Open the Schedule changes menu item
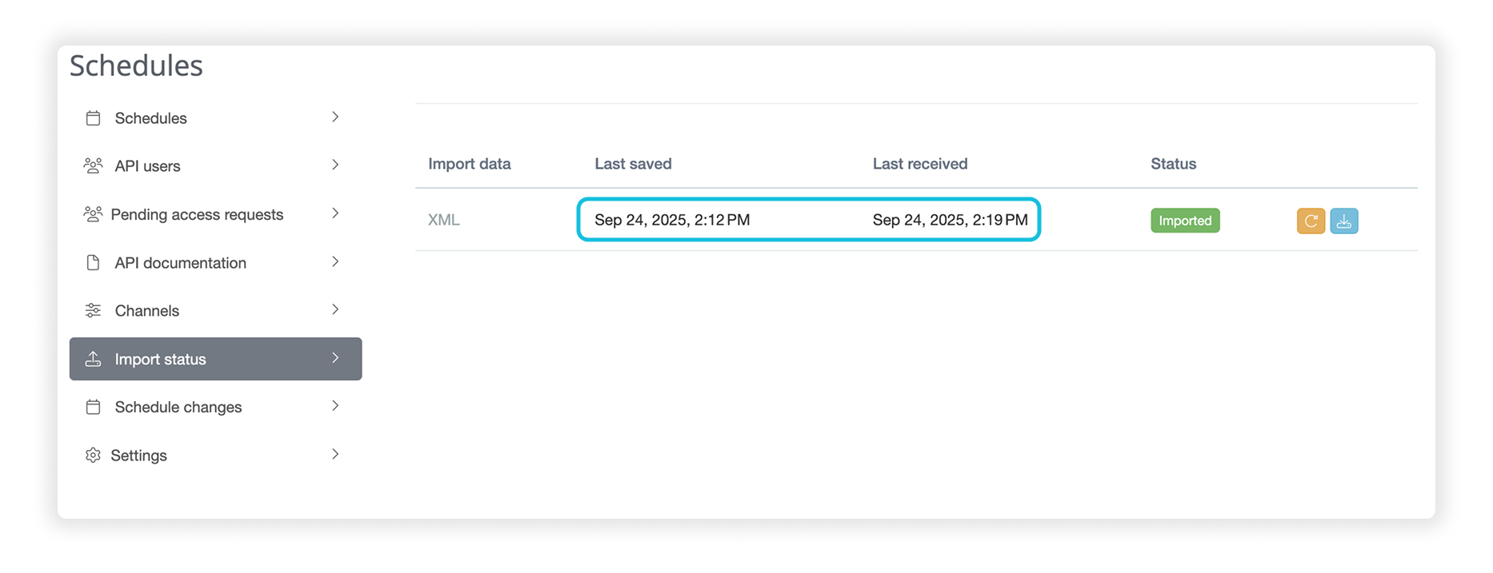1493x573 pixels. tap(178, 408)
